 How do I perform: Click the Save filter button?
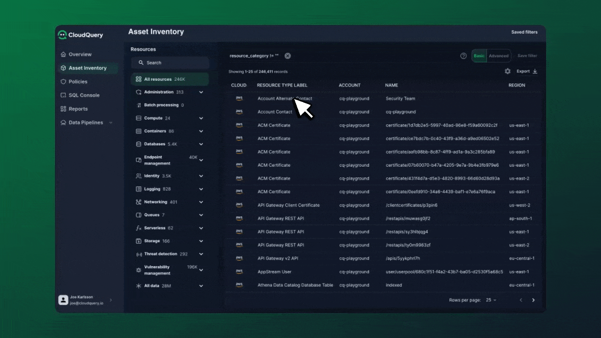pyautogui.click(x=527, y=56)
